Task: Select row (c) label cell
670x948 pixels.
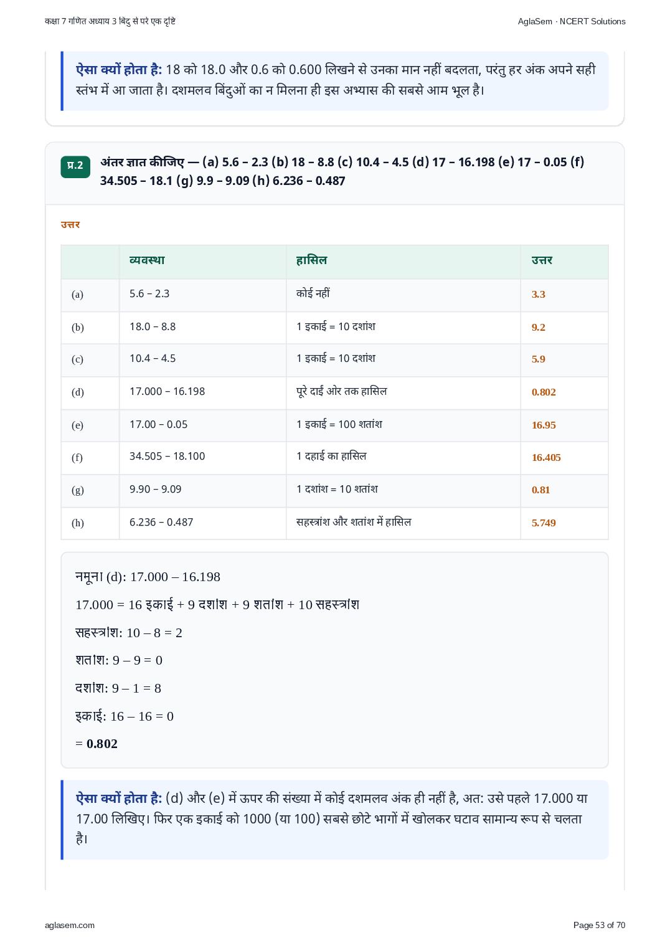Action: 90,359
